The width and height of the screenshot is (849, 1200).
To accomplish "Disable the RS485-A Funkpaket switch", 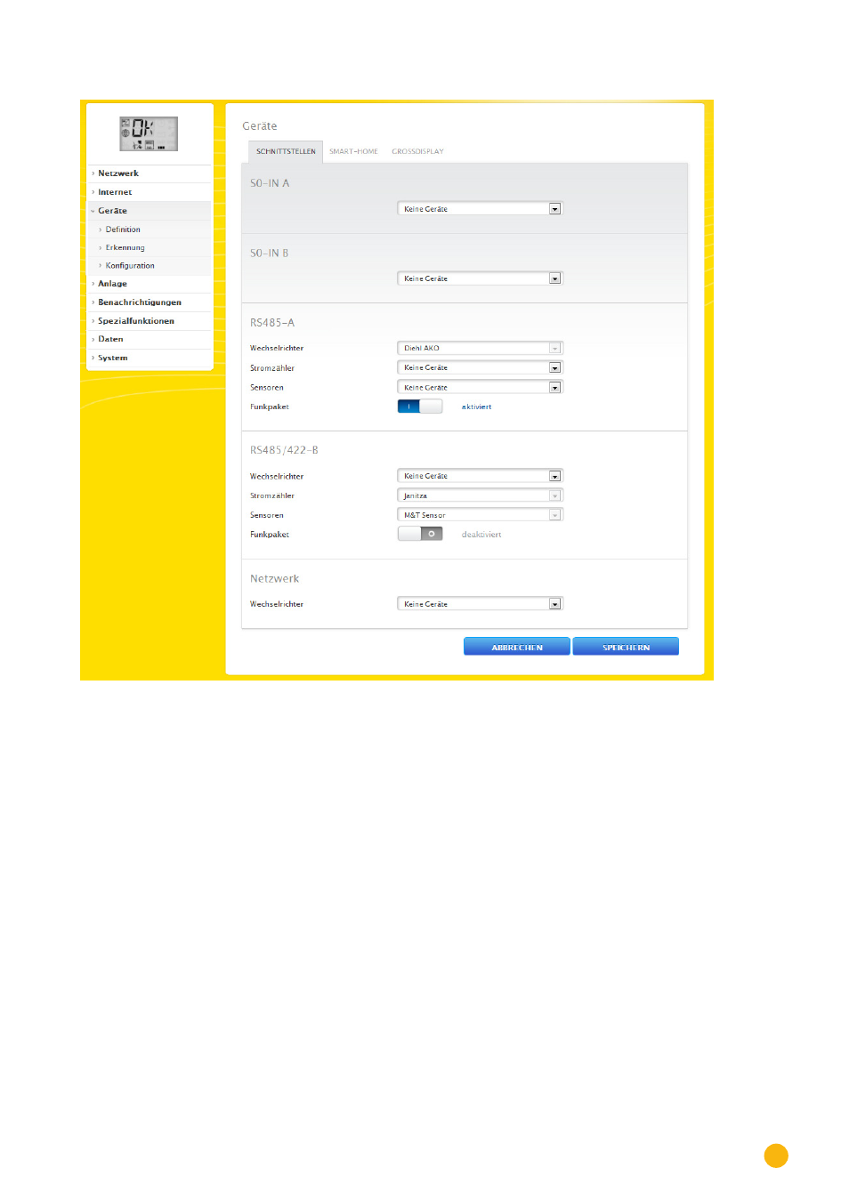I will pyautogui.click(x=420, y=407).
